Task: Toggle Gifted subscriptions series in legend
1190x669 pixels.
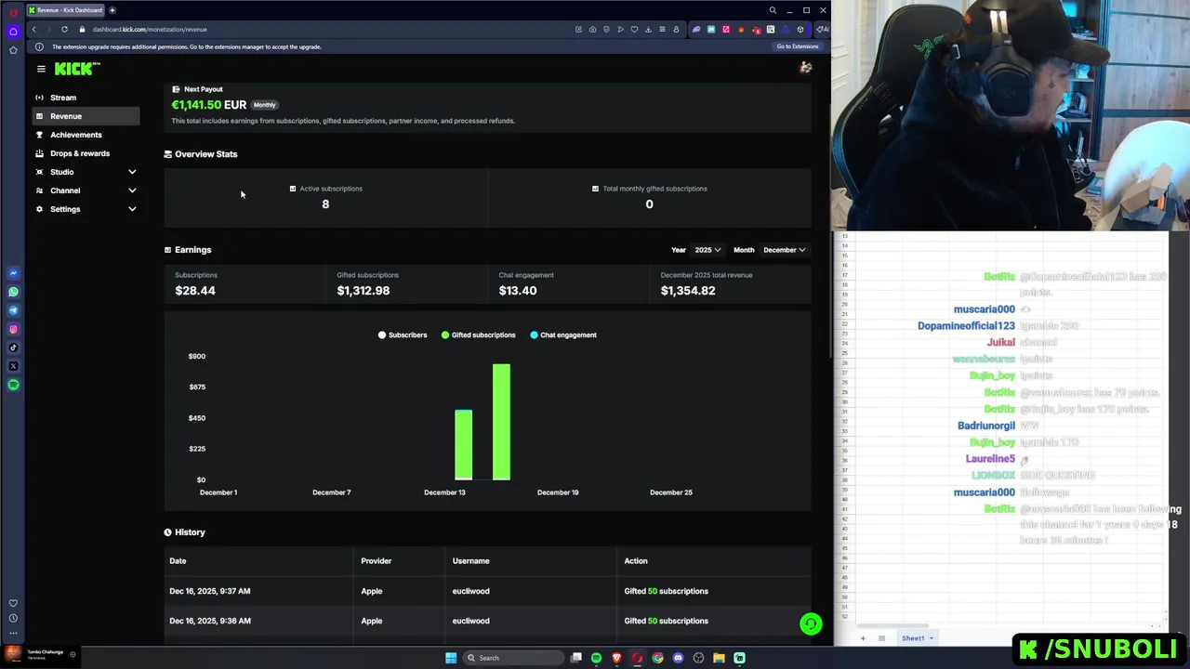Action: (478, 334)
